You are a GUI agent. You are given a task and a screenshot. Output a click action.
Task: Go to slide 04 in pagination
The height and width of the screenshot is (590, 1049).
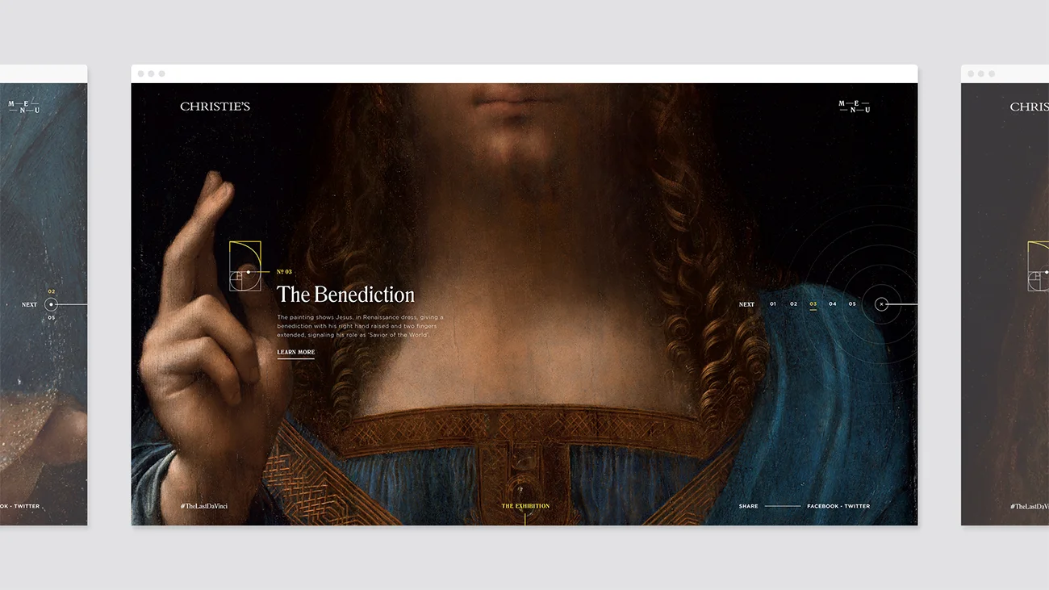[833, 304]
